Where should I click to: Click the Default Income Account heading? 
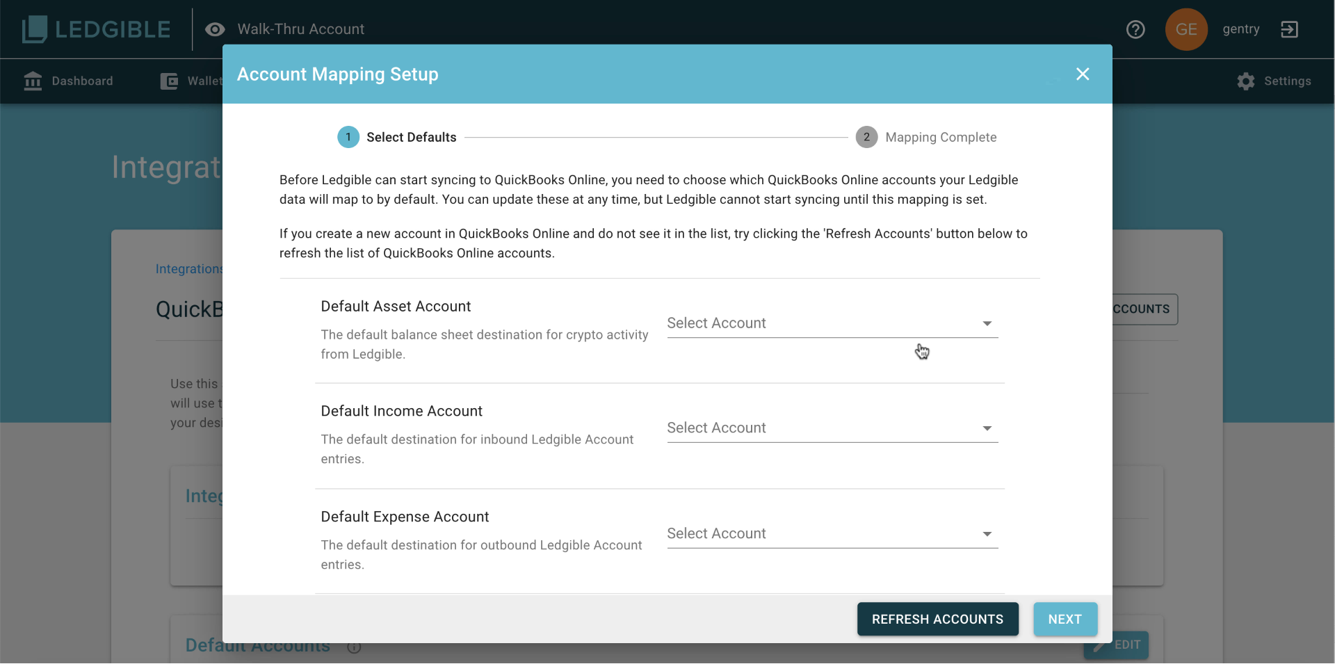click(x=401, y=412)
